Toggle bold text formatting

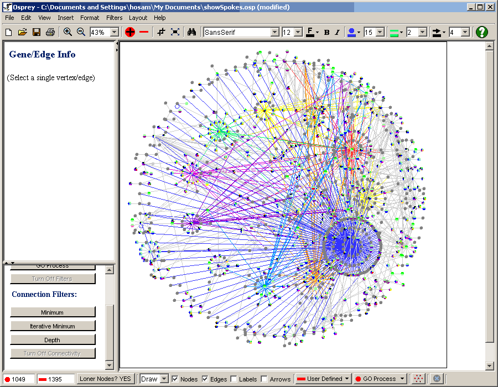[x=326, y=32]
